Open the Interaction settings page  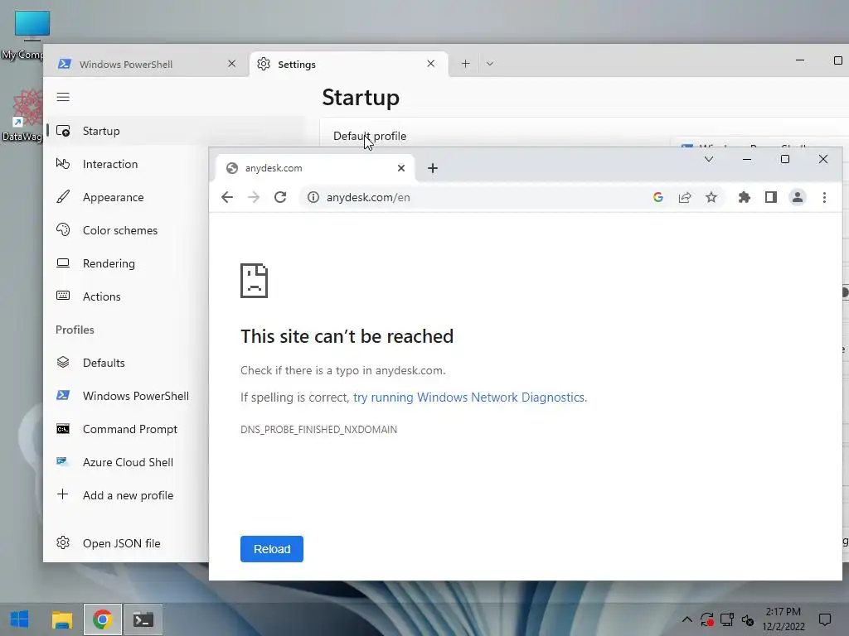(x=128, y=164)
